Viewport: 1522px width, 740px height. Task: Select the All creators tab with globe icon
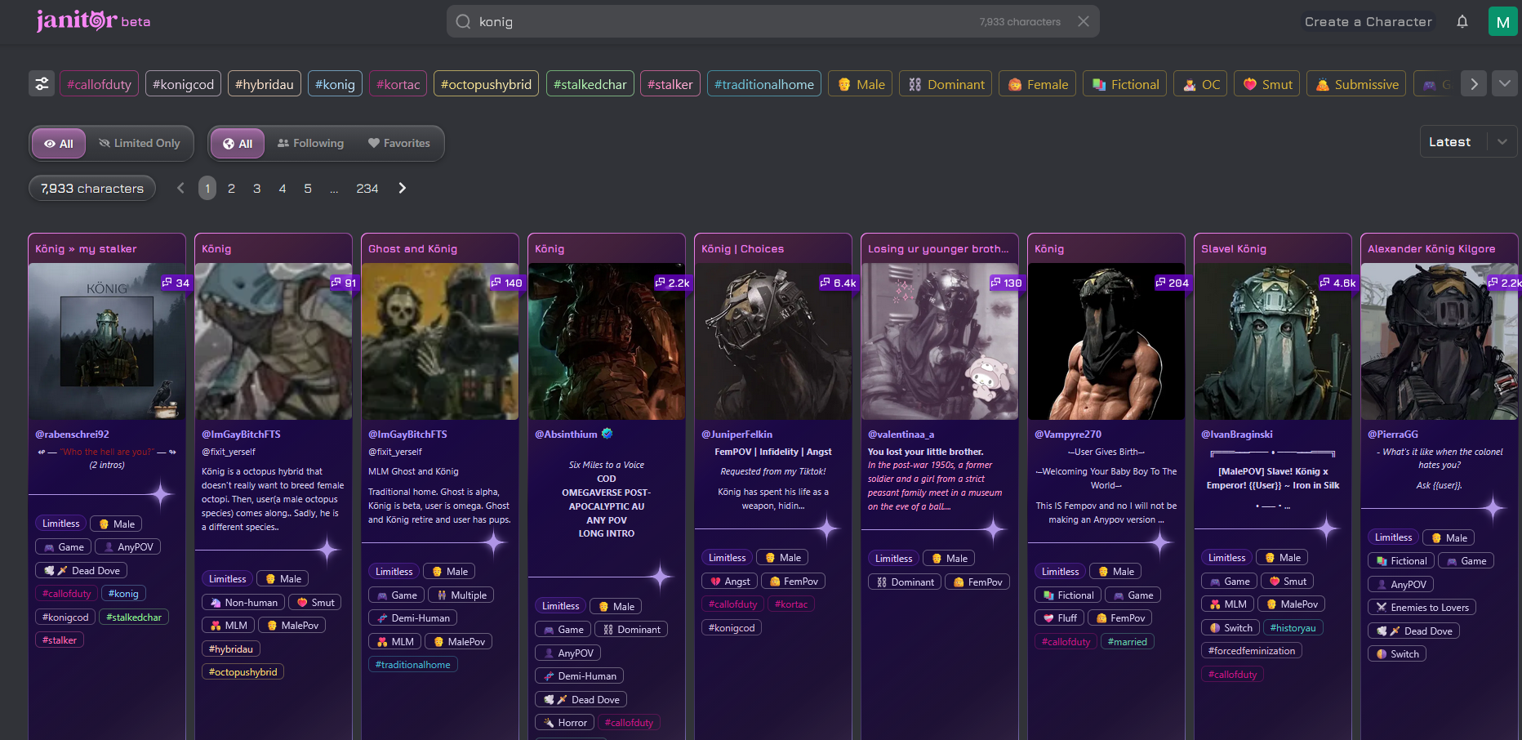238,144
